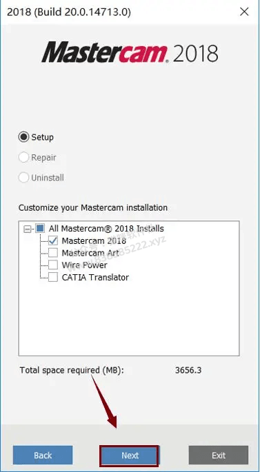Screen dimensions: 260x472
Task: Select the Setup radio button
Action: (23, 137)
